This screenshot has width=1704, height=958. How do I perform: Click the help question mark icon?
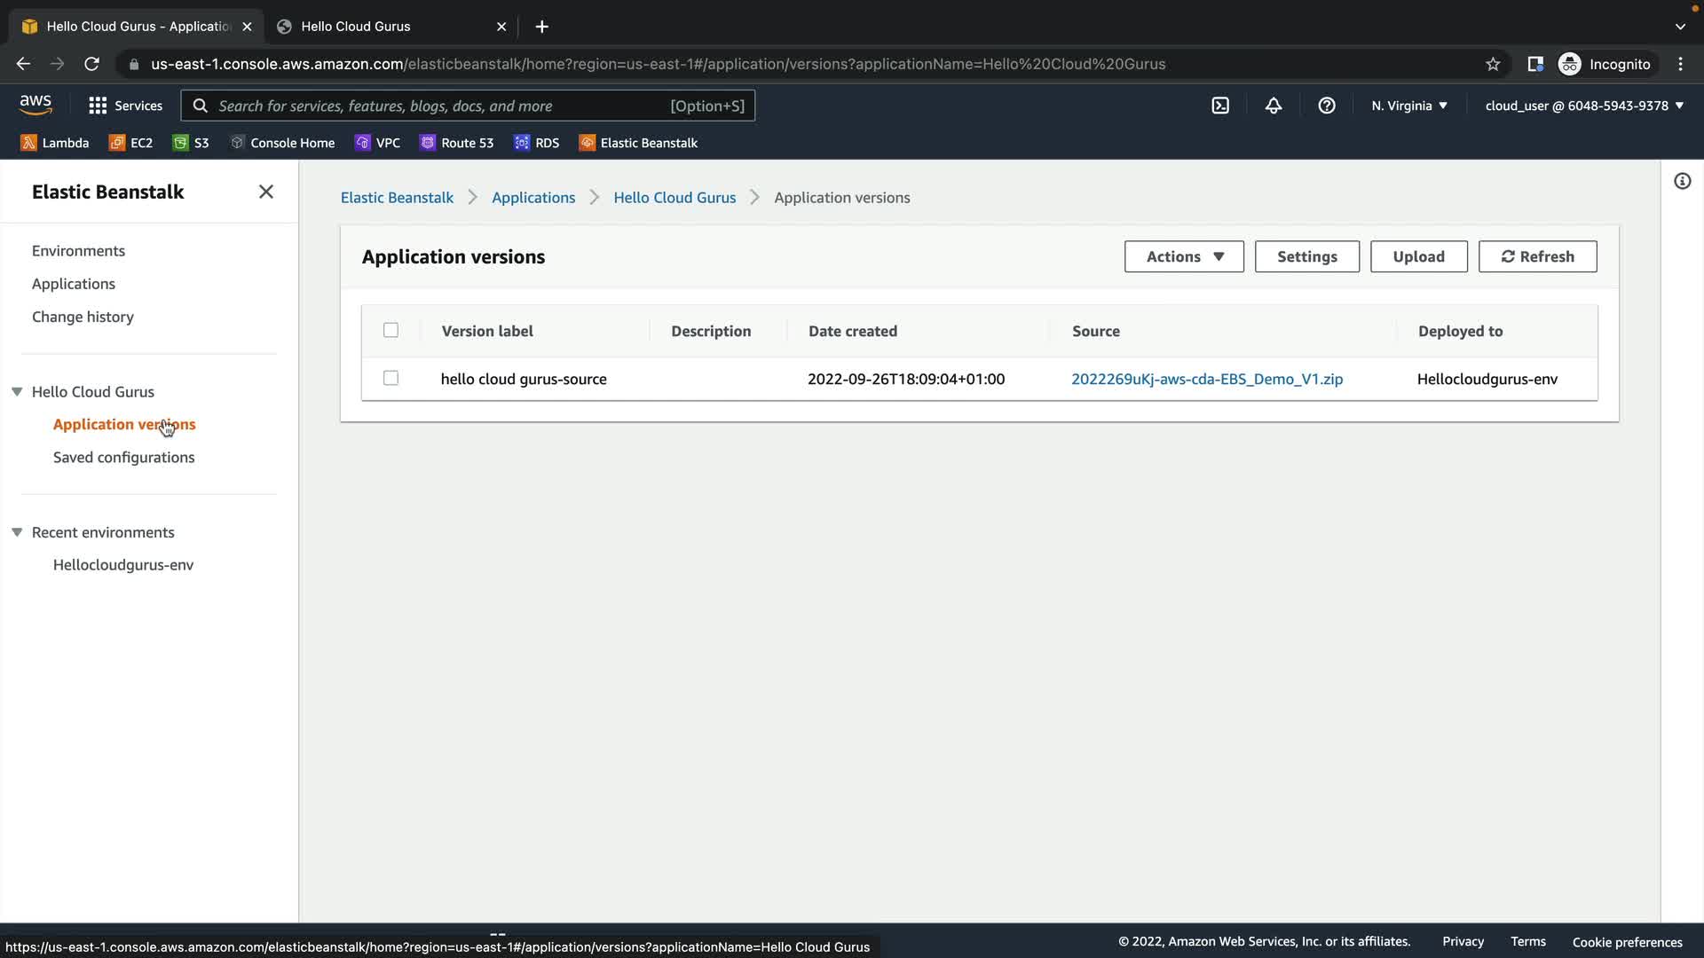[1327, 106]
